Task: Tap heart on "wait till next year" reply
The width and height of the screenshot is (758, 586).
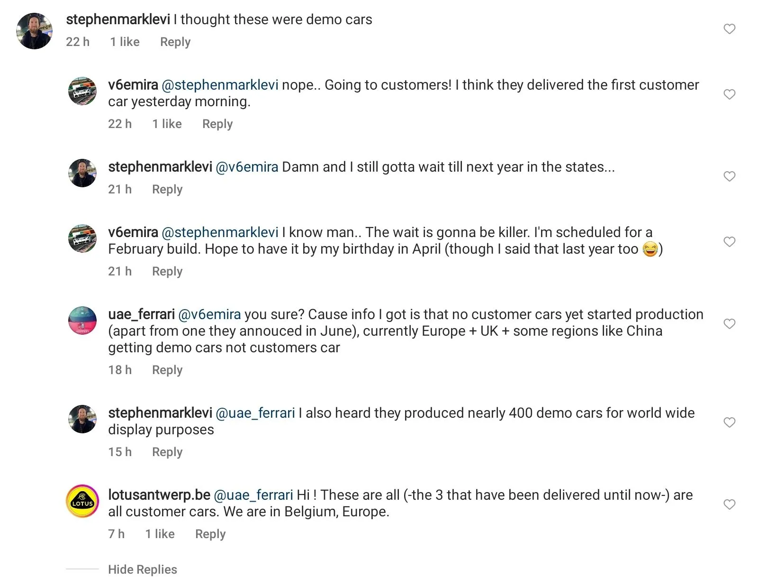Action: point(729,176)
